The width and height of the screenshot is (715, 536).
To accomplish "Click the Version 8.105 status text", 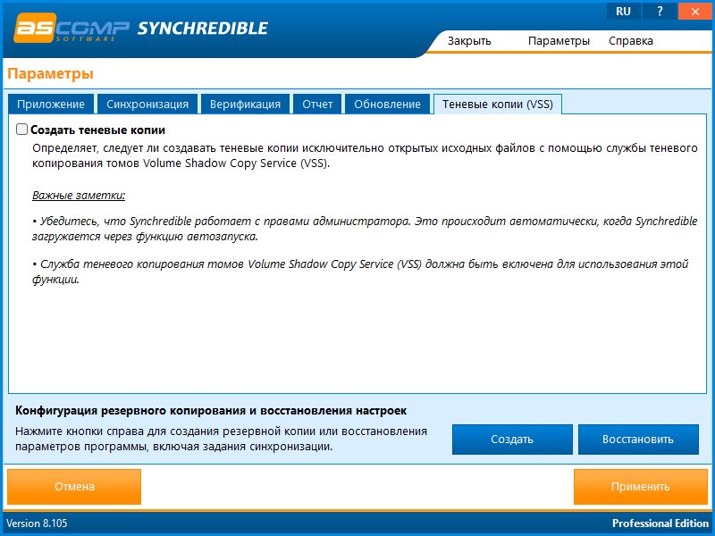I will pyautogui.click(x=37, y=523).
